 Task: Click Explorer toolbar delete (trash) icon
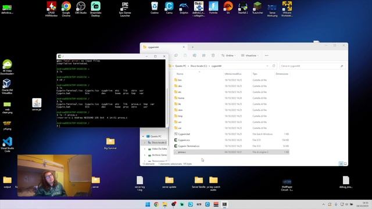pos(213,56)
